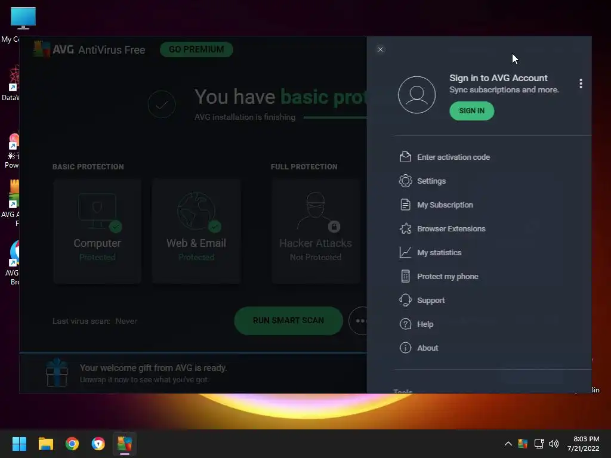Click Sign in to AVG Account heading
This screenshot has width=611, height=458.
pos(498,78)
